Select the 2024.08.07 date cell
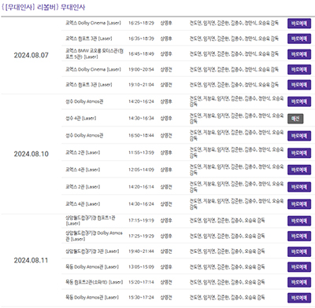The width and height of the screenshot is (315, 308). [x=31, y=55]
